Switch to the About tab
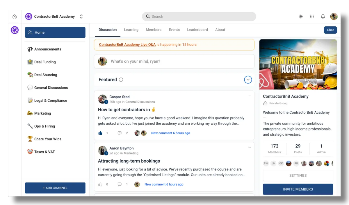 pyautogui.click(x=220, y=30)
